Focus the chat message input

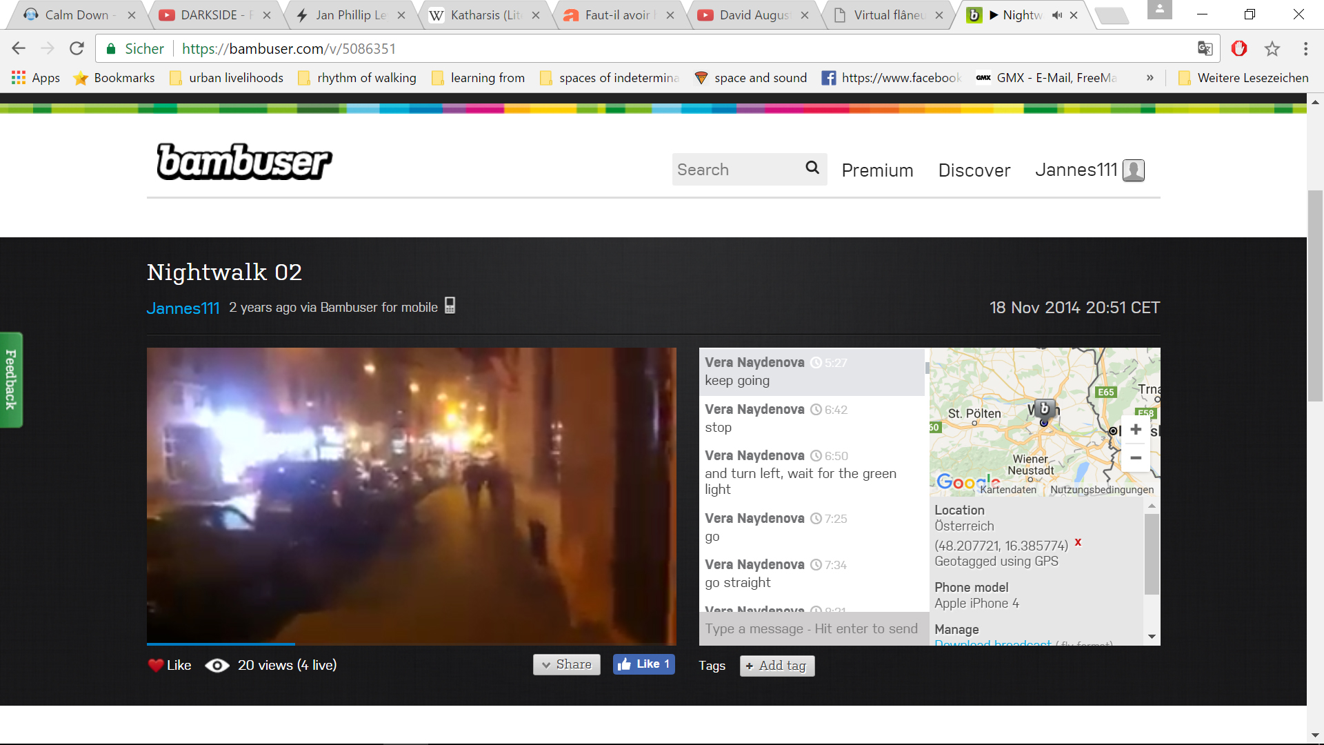814,628
